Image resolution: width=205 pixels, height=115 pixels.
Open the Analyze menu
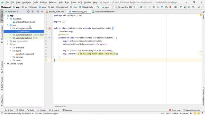click(43, 2)
